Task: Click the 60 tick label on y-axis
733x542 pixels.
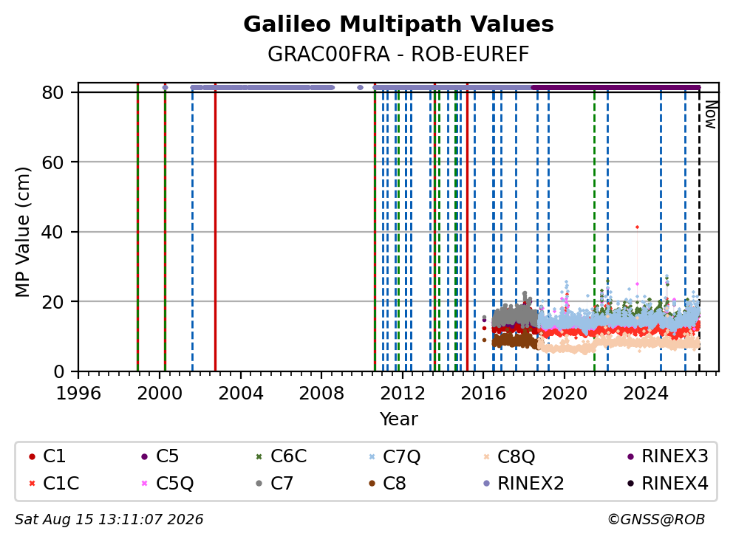Action: click(52, 162)
